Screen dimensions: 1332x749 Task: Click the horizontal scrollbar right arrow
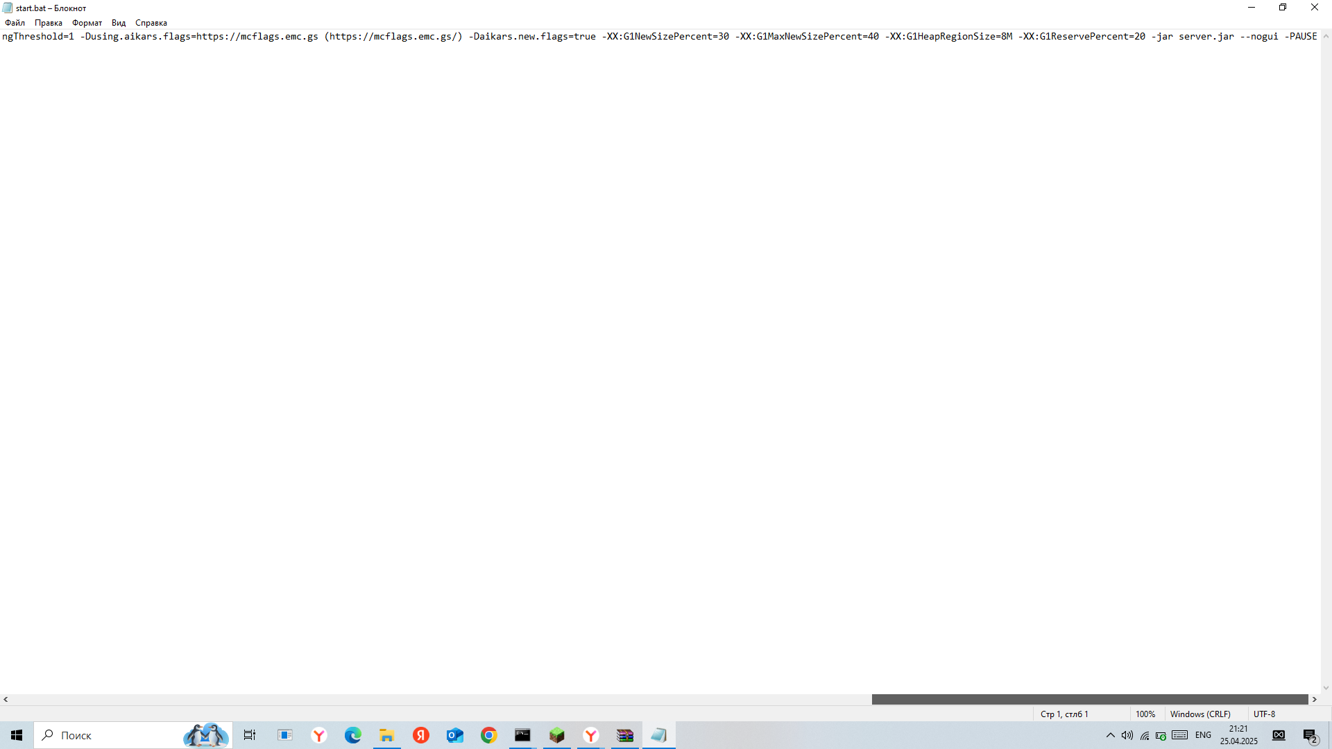coord(1315,699)
